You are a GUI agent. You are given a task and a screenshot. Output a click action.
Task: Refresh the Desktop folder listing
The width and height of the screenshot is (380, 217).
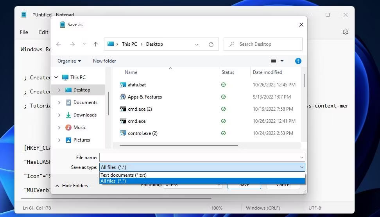pyautogui.click(x=211, y=44)
